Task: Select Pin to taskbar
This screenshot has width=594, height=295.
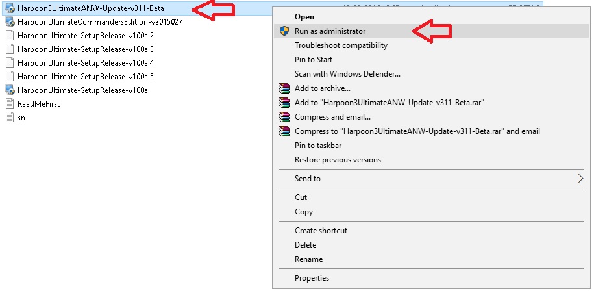Action: 318,146
